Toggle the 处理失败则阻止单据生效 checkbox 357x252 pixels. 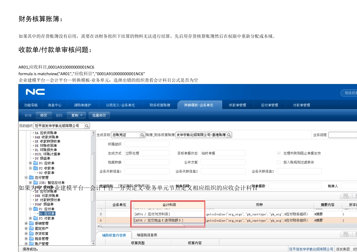279,153
